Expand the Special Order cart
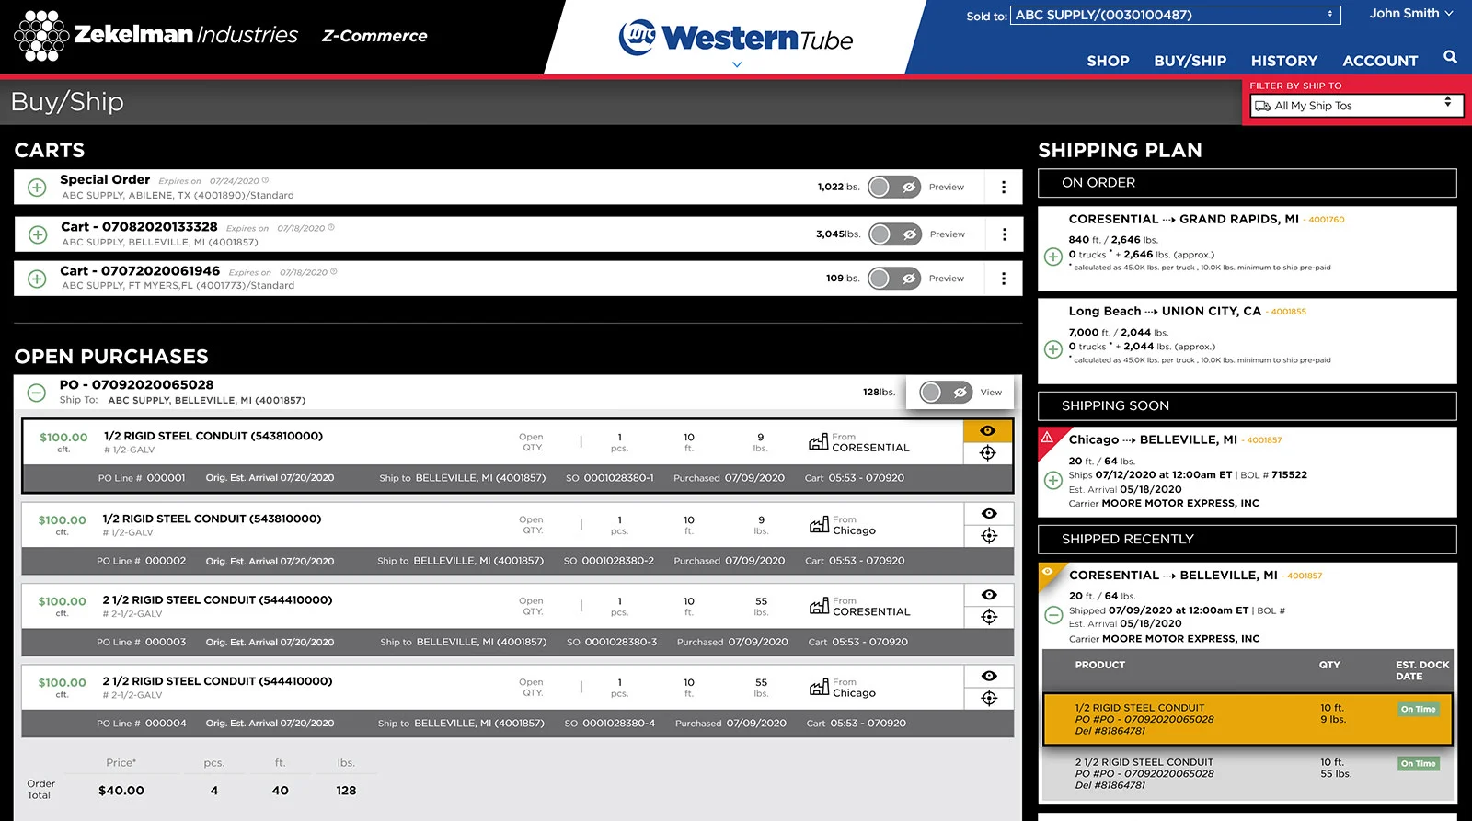 37,188
